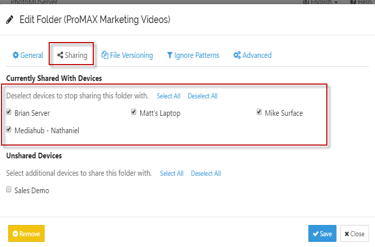
Task: Click the funnel icon on Ignore Patterns
Action: (x=170, y=55)
